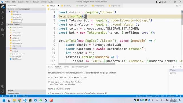Change file encoding UTF-8
183x103 pixels.
[x=157, y=96]
